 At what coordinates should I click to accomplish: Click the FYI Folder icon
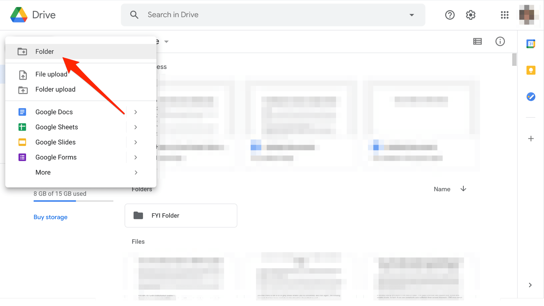click(138, 215)
